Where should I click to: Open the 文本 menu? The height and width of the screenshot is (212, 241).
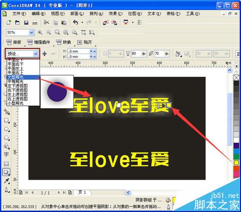154,14
